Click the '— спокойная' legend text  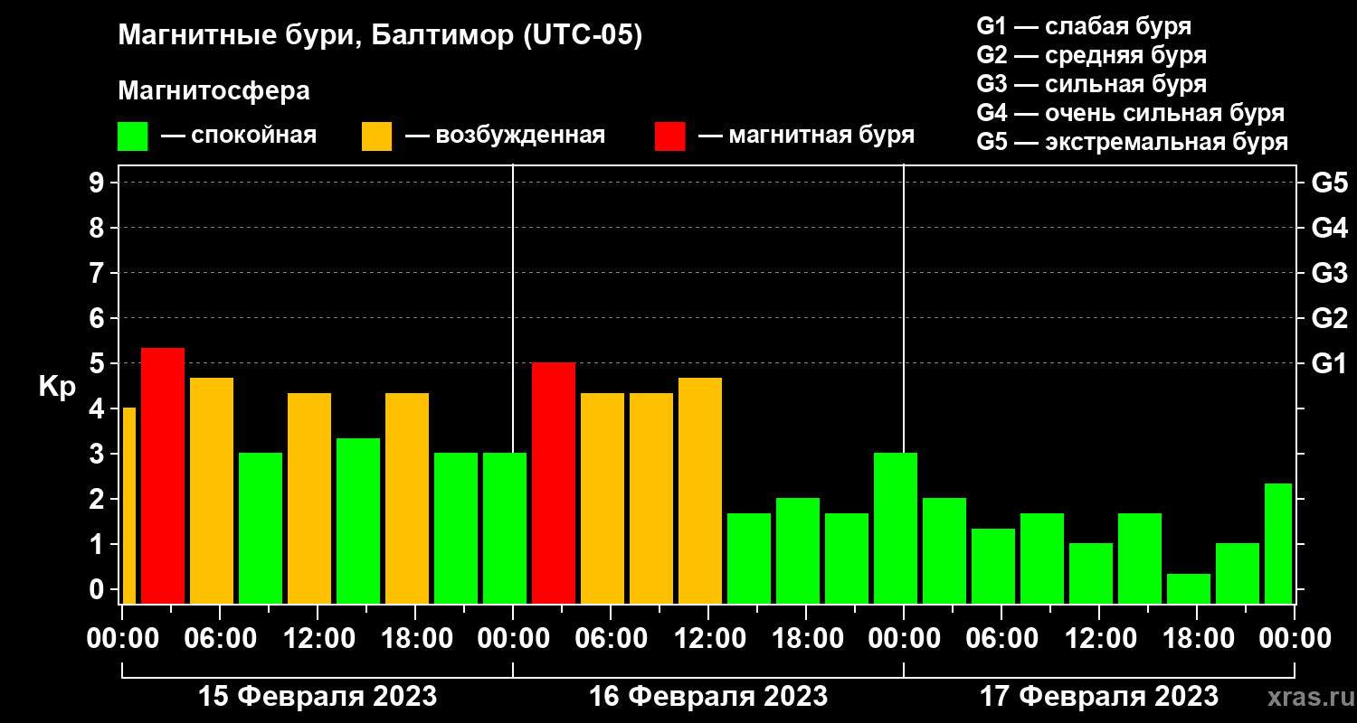coord(239,136)
